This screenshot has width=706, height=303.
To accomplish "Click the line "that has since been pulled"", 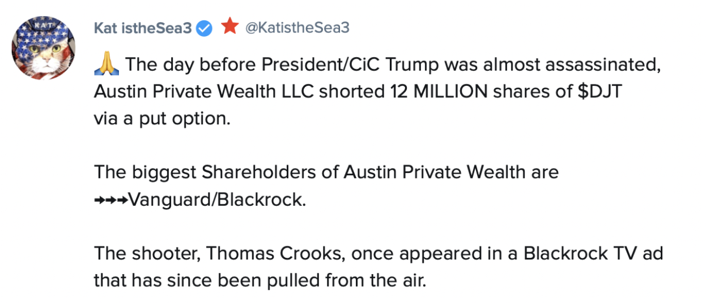I will (260, 280).
